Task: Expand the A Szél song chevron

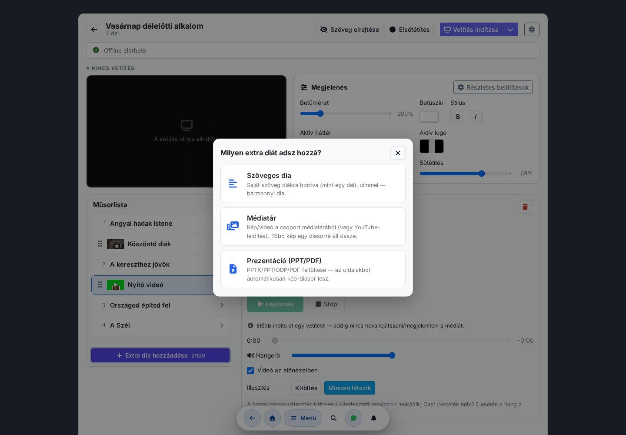Action: [x=222, y=325]
